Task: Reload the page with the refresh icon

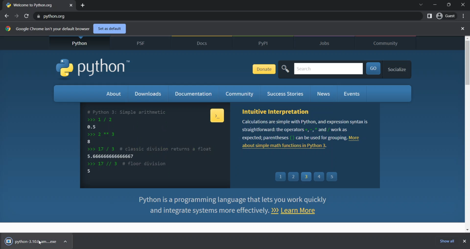Action: (x=26, y=16)
